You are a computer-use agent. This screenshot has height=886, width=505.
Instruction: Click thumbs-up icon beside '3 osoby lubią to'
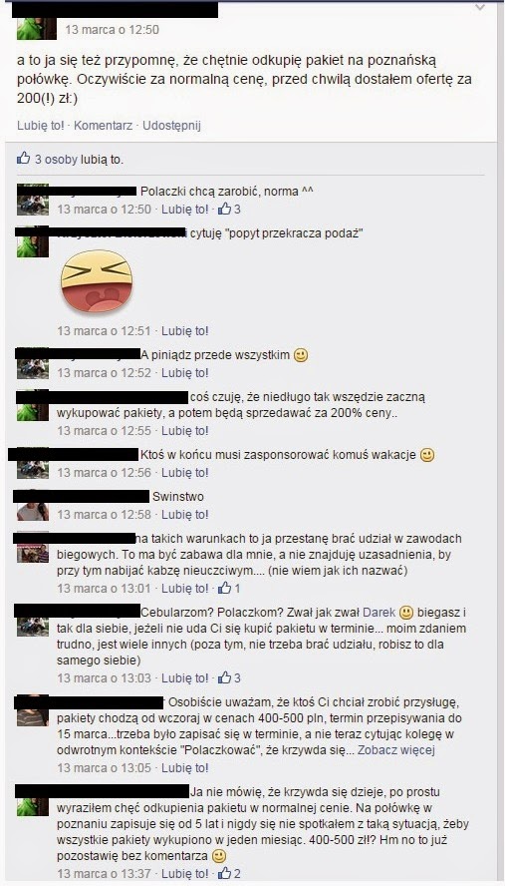click(x=23, y=159)
